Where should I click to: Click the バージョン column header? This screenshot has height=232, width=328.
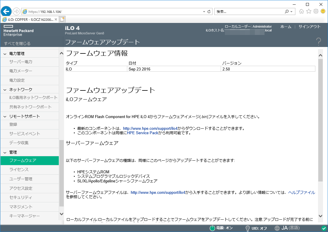pyautogui.click(x=232, y=63)
